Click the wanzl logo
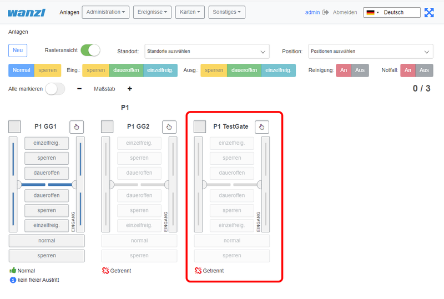This screenshot has width=444, height=299. click(25, 12)
